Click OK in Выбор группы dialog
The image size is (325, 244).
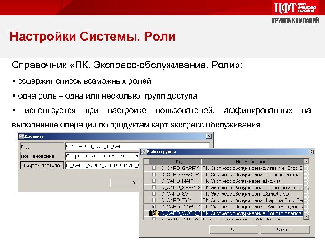(234, 230)
